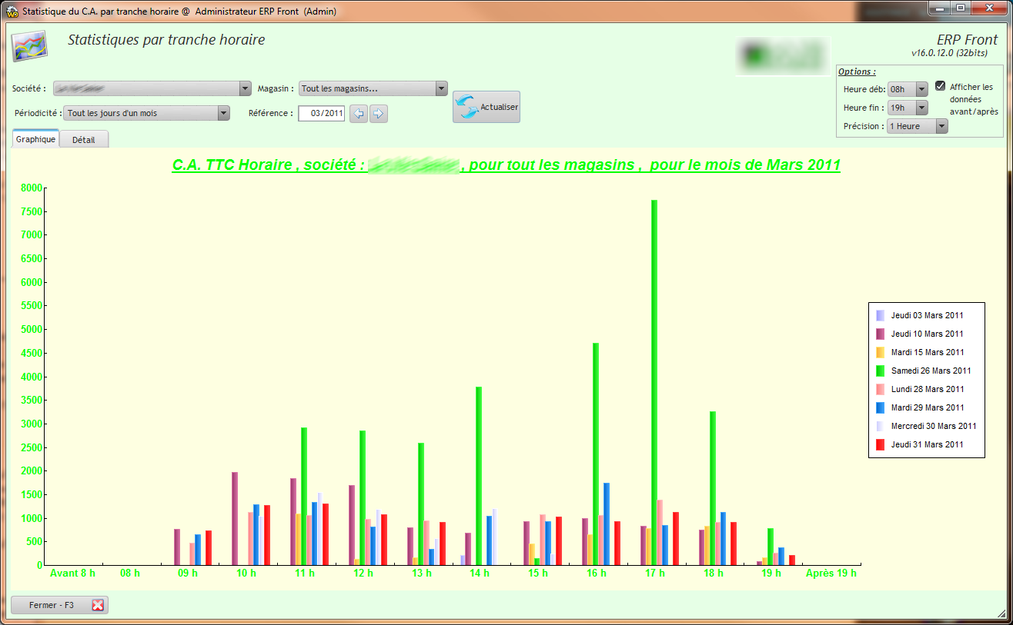
Task: Click the red X icon on Fermer button
Action: click(x=98, y=605)
